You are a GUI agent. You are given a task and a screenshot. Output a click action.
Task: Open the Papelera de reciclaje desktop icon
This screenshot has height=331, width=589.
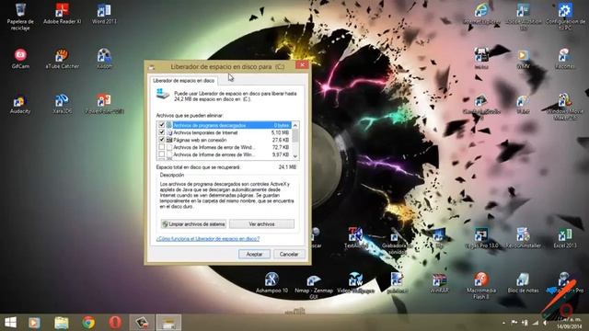(x=20, y=17)
